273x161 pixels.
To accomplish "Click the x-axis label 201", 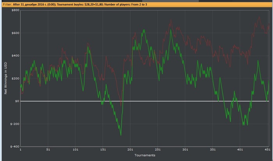I will coord(130,150).
